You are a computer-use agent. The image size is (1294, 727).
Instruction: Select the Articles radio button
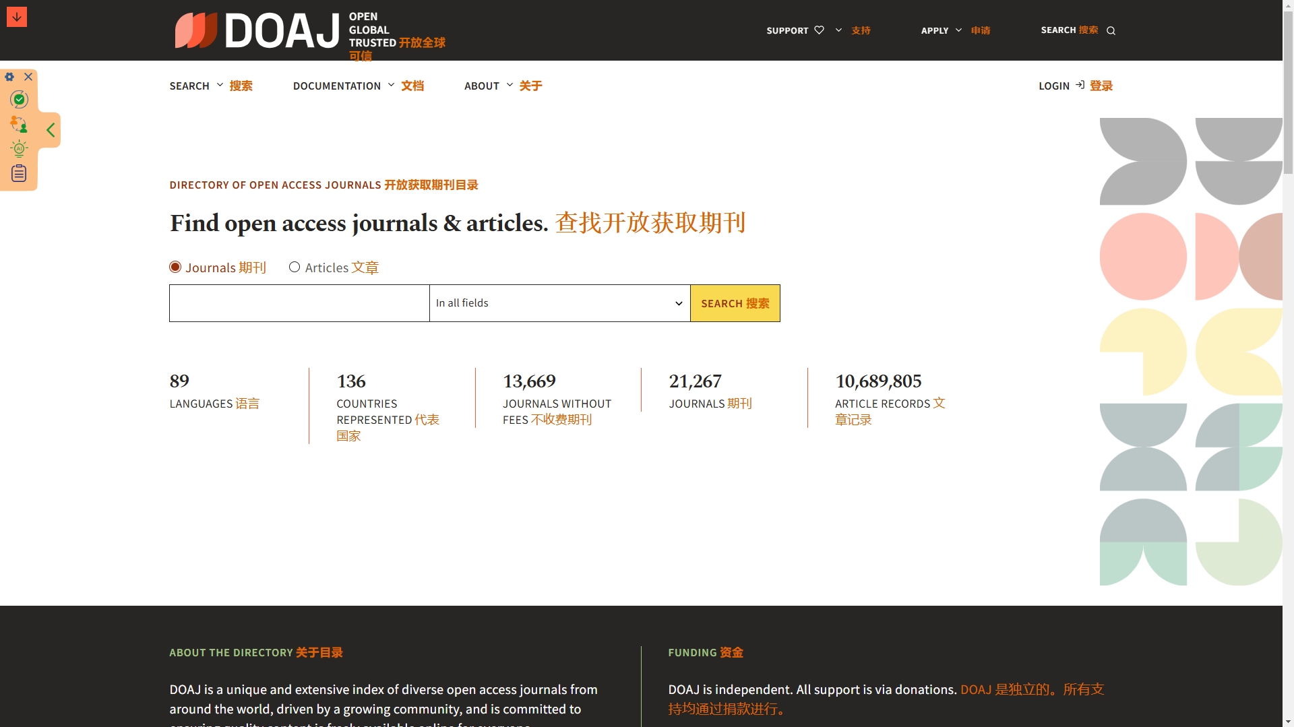(x=295, y=267)
